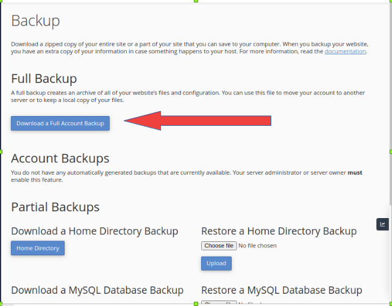Open the documentation link
This screenshot has width=392, height=306.
point(345,51)
